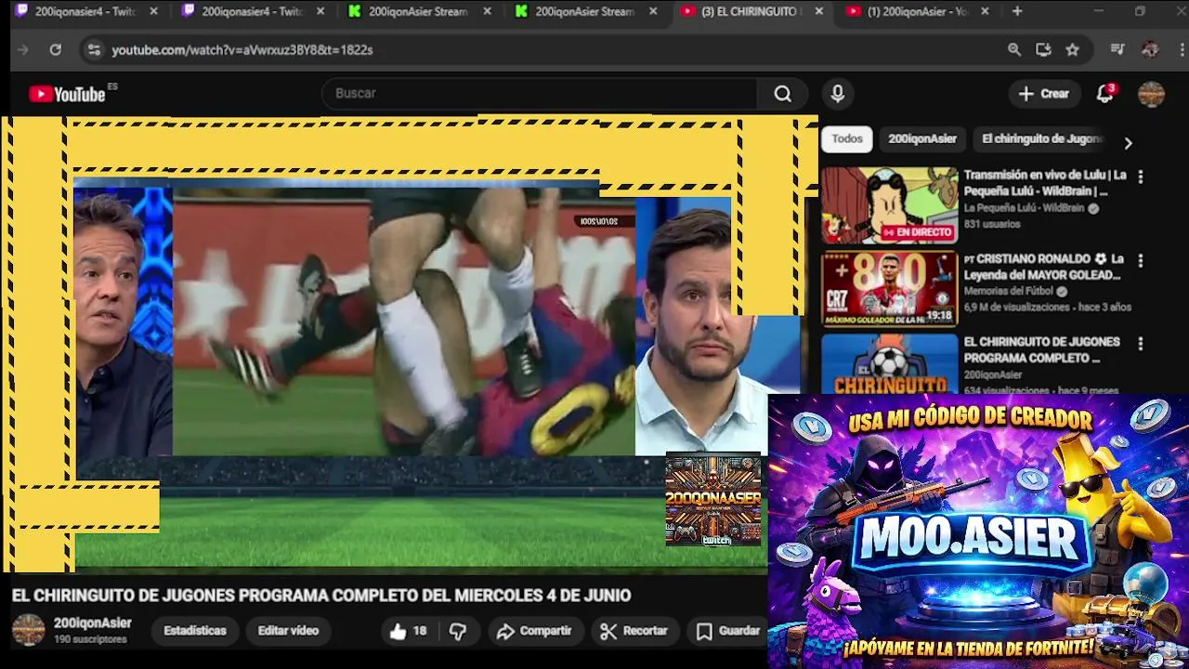1189x669 pixels.
Task: Click the address bar URL
Action: point(242,50)
